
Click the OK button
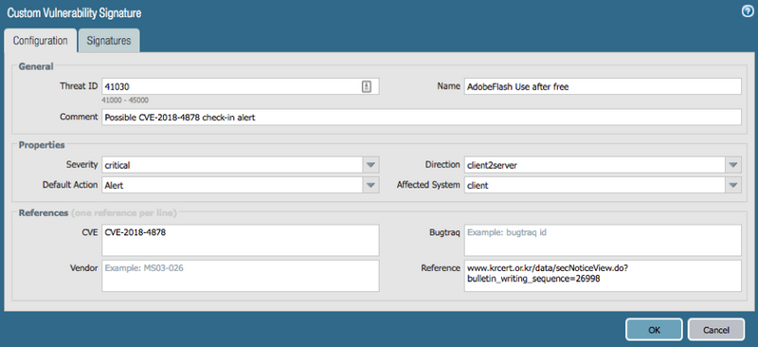pyautogui.click(x=654, y=330)
